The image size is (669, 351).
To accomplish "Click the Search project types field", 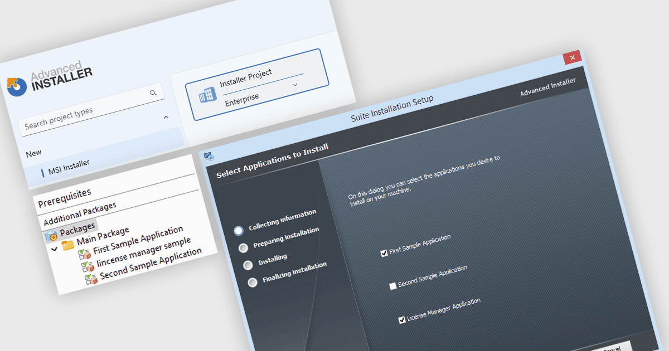I will tap(91, 110).
